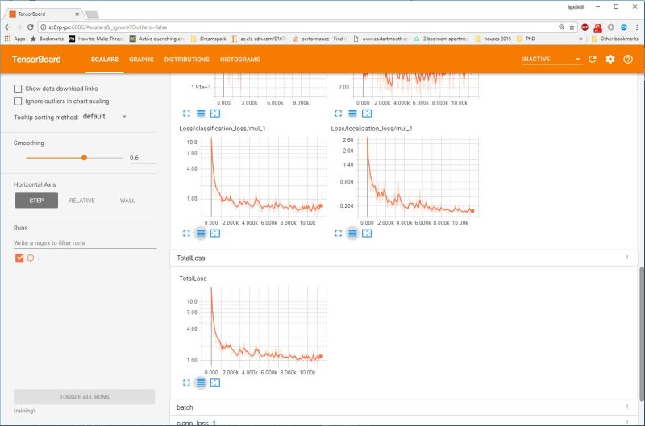Open TensorBoard settings gear
This screenshot has height=426, width=645.
610,59
